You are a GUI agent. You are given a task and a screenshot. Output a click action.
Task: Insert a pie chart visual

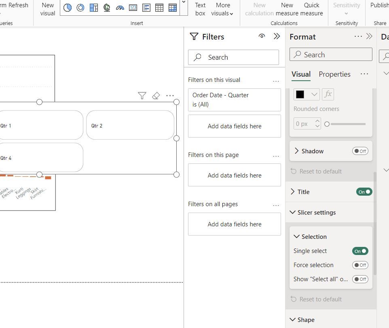tap(67, 8)
